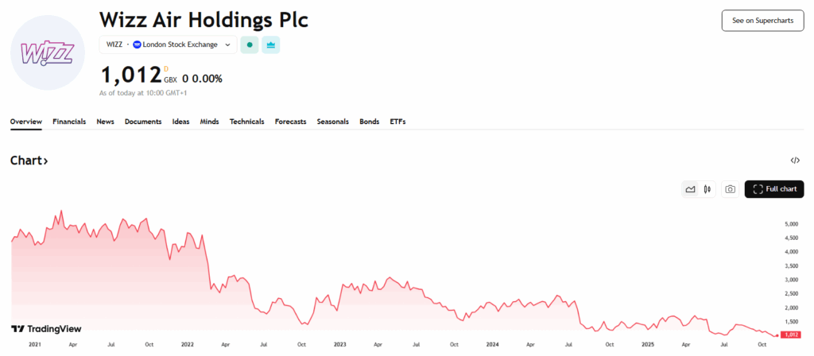This screenshot has width=814, height=356.
Task: Click See on Supercharts button
Action: click(x=762, y=21)
